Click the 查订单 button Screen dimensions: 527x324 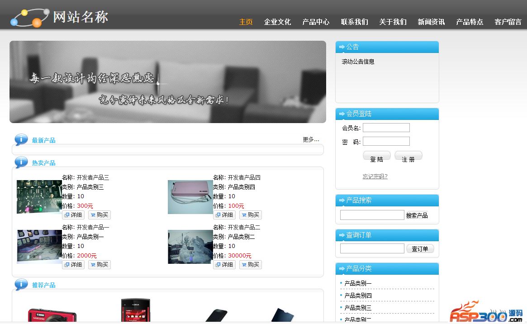420,249
